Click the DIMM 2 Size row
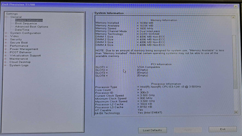This screenshot has height=136, width=242. [x=130, y=40]
